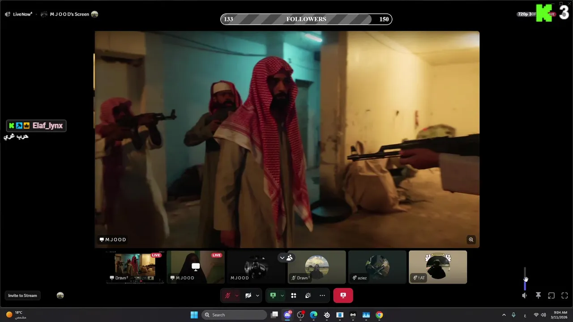Select MJOOD's avatar participant tile
The image size is (573, 322).
tap(256, 267)
